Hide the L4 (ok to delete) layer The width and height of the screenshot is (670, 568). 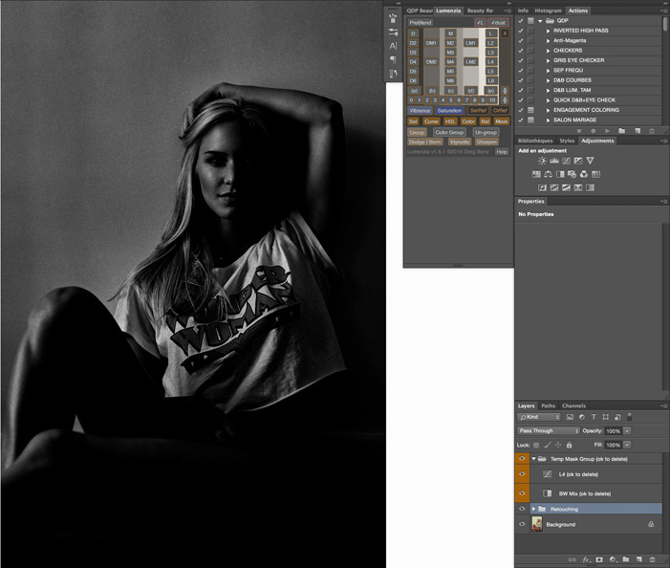click(522, 474)
